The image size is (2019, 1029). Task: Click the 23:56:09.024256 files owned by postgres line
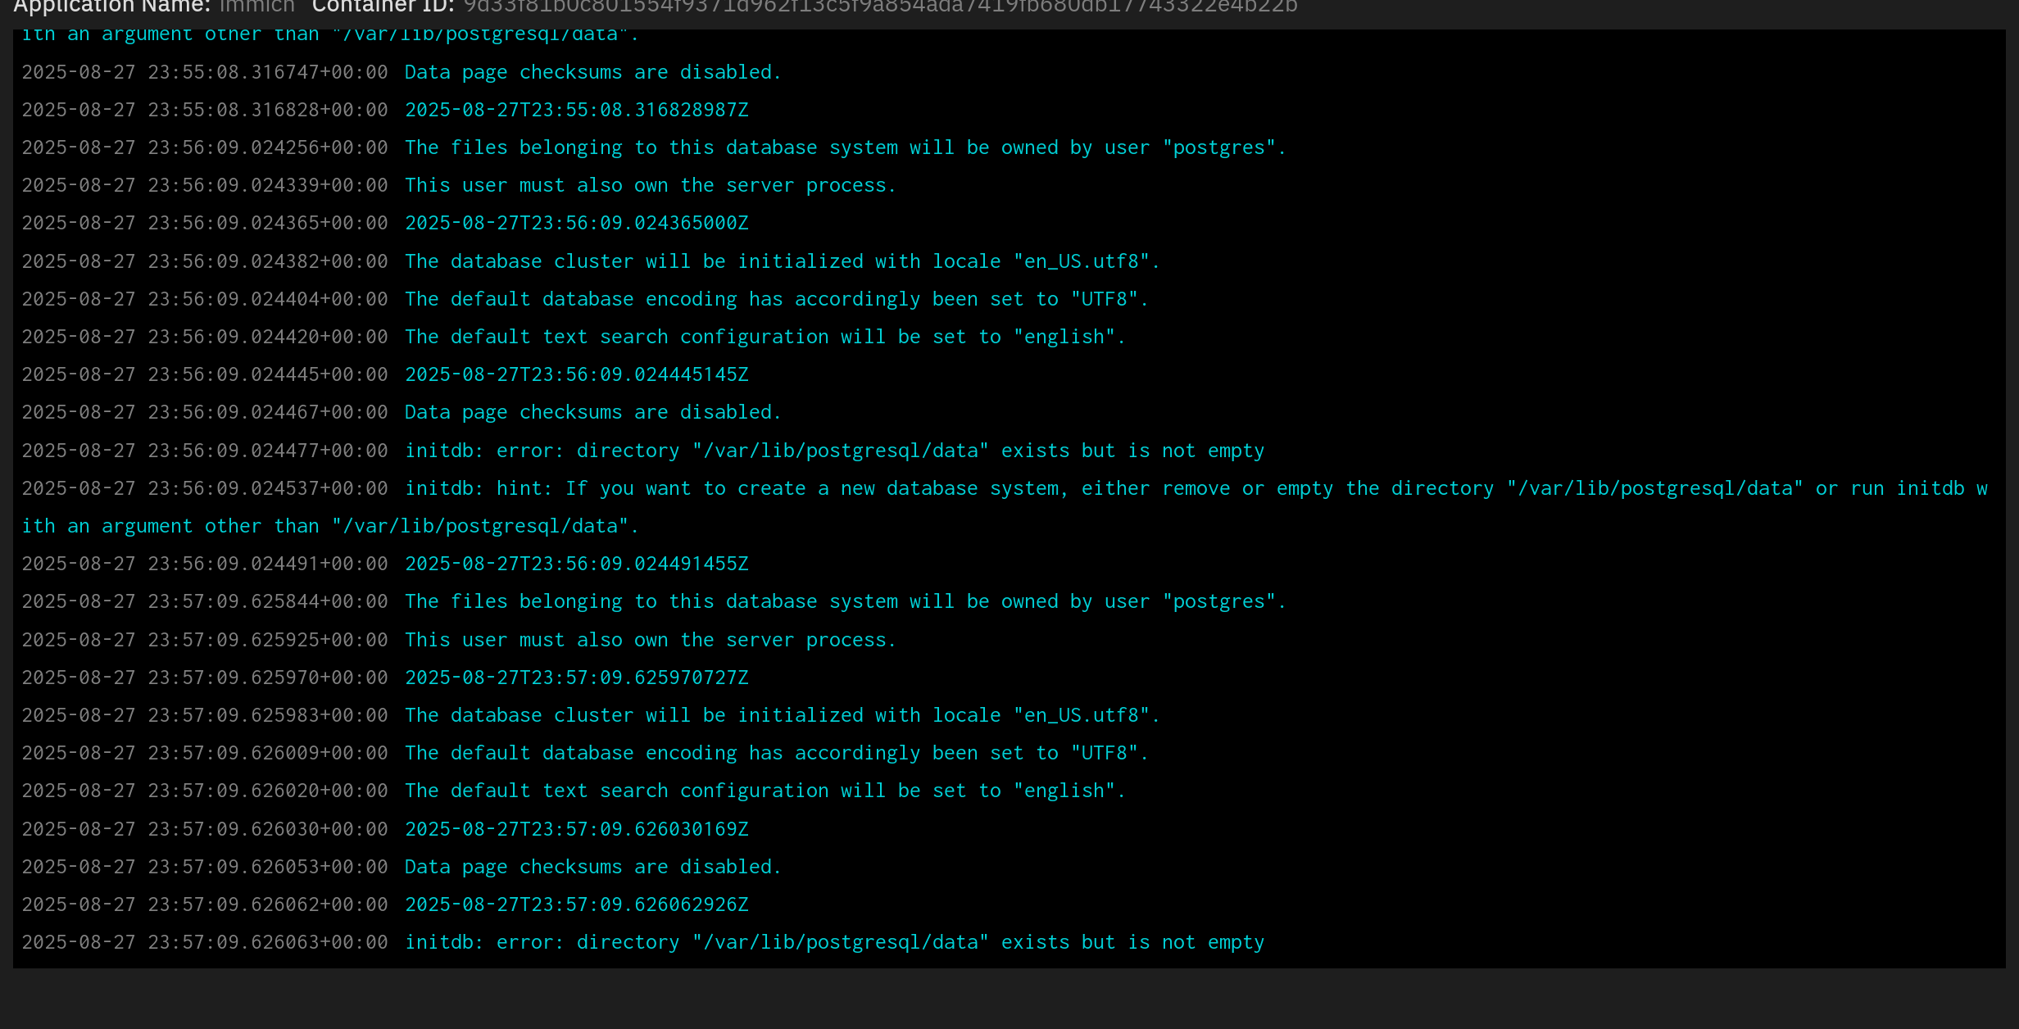tap(845, 147)
